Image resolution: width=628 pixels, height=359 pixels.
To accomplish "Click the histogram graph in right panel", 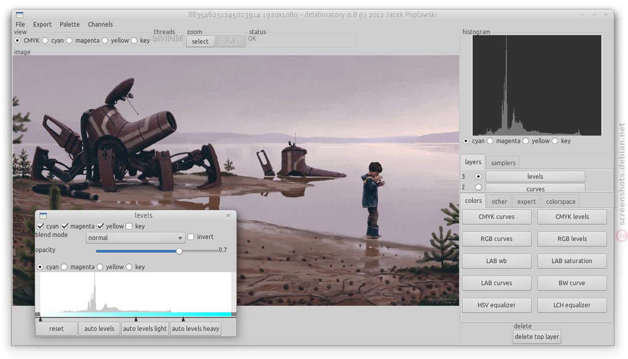I will pos(537,85).
